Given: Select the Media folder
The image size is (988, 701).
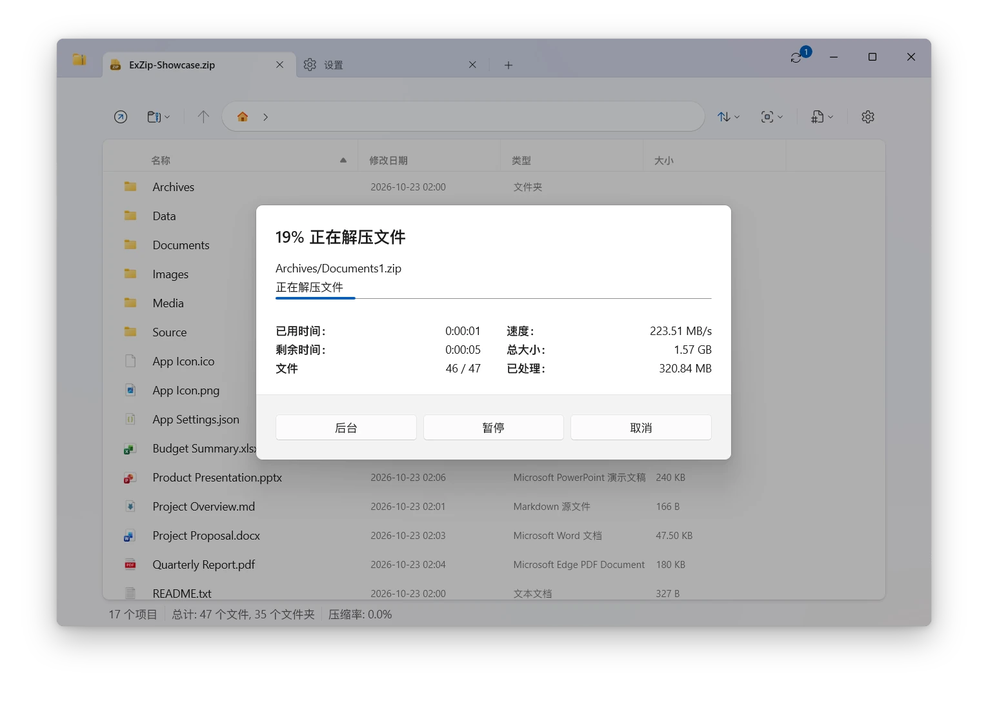Looking at the screenshot, I should pos(168,303).
